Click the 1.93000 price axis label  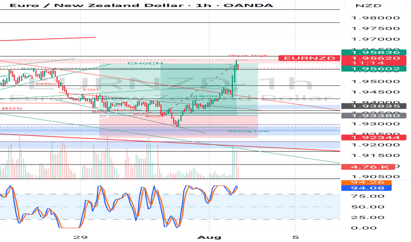point(375,124)
